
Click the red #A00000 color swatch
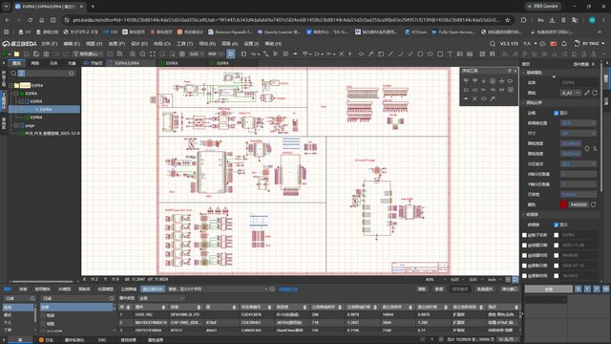tap(563, 204)
